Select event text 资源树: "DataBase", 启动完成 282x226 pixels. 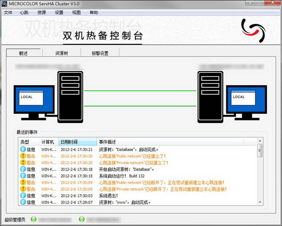[x=129, y=149]
